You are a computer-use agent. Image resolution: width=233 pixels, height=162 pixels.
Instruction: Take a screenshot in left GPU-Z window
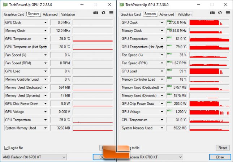[96, 13]
